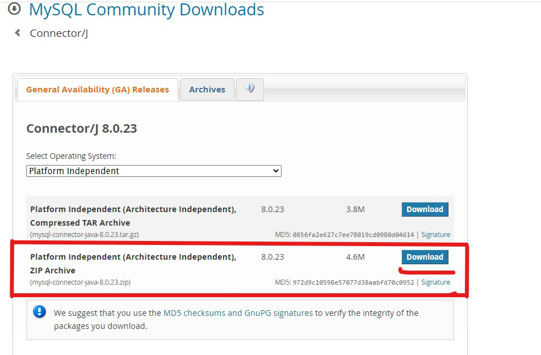The image size is (541, 355).
Task: Open the Signature link for the zip file
Action: (x=435, y=282)
